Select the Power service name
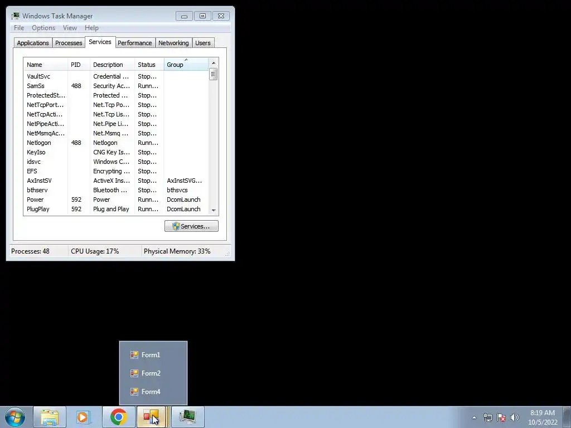This screenshot has height=428, width=571. click(x=35, y=200)
